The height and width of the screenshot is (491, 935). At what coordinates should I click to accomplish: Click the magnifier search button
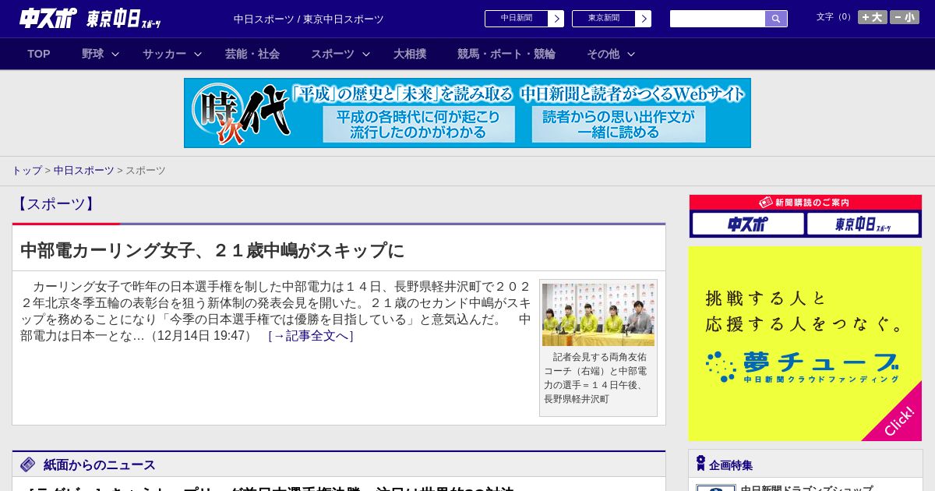(x=776, y=19)
